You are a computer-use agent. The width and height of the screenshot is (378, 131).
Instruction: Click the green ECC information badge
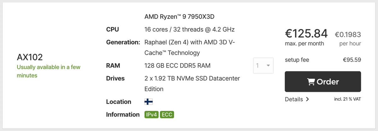click(x=167, y=115)
